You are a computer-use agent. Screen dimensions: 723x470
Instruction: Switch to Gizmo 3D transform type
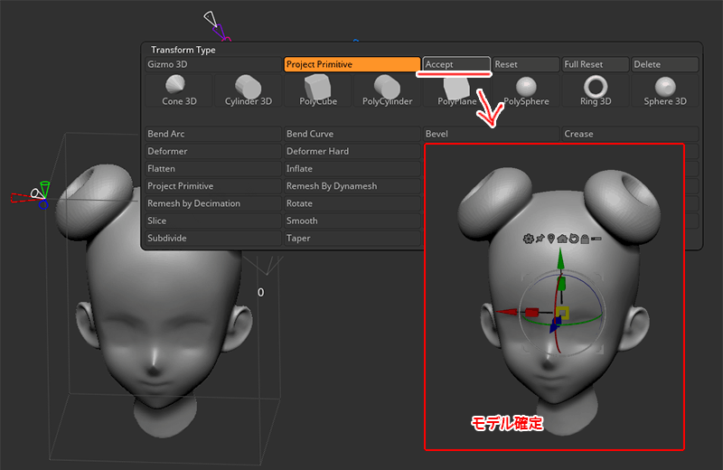click(212, 65)
